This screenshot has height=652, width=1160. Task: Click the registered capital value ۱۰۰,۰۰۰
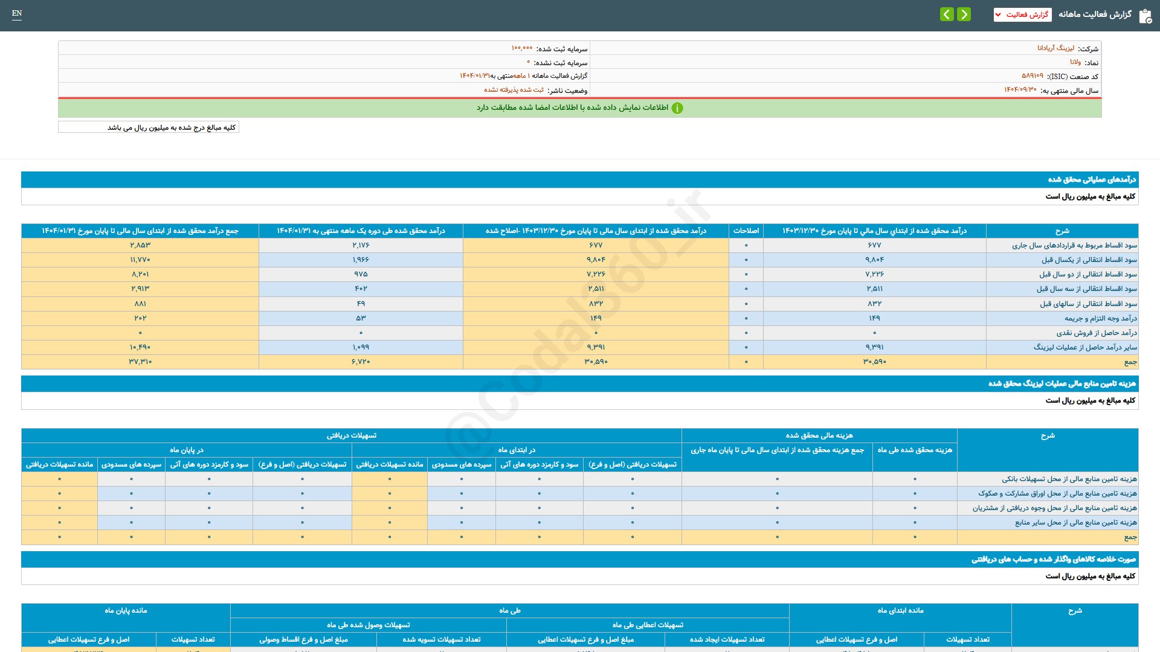pyautogui.click(x=522, y=48)
